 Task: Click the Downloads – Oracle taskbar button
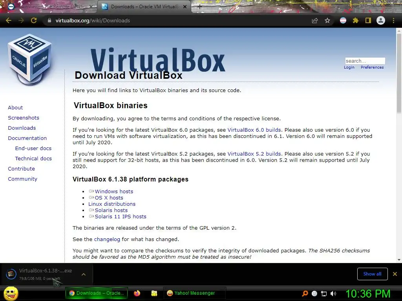(x=97, y=293)
